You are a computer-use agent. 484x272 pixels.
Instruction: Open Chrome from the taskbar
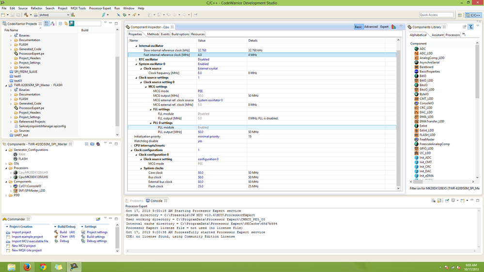tap(43, 267)
